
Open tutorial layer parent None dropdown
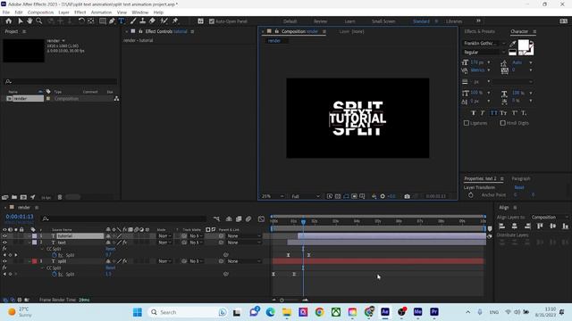coord(244,235)
